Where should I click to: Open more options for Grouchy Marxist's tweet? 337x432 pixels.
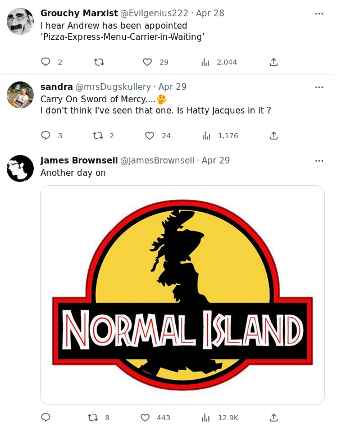tap(319, 13)
